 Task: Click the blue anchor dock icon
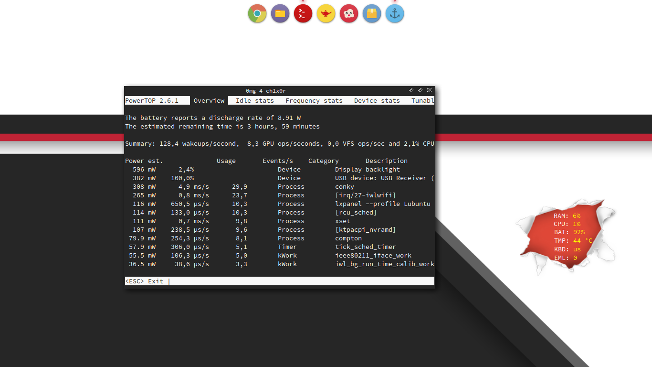(395, 13)
